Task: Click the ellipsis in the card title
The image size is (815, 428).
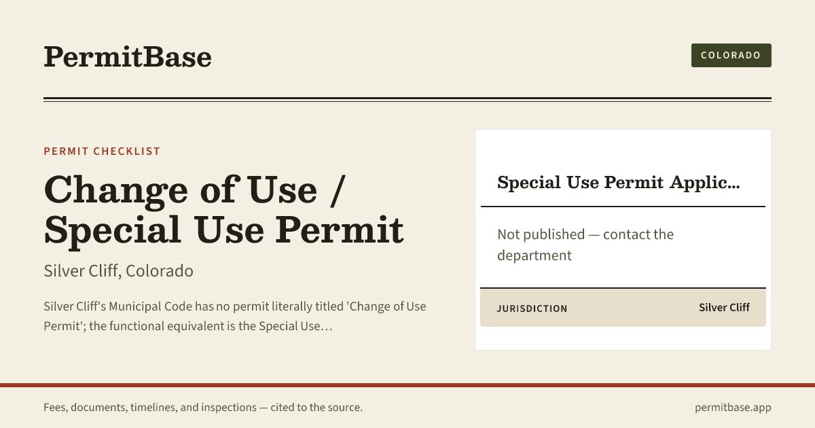Action: (x=733, y=183)
